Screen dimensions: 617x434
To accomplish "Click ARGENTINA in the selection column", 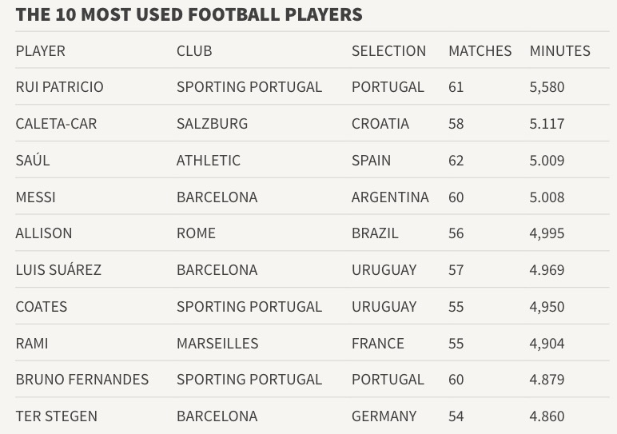I will point(390,197).
